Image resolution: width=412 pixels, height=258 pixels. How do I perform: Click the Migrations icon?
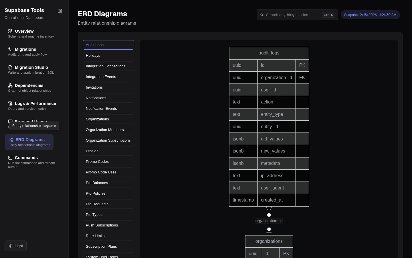(x=10, y=49)
